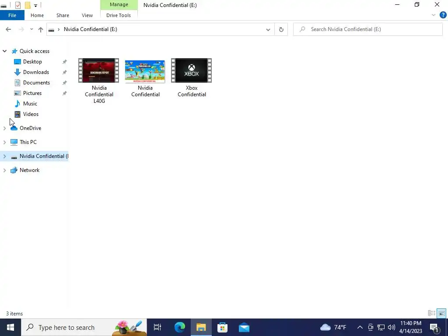Click the Meet Now tray icon
The height and width of the screenshot is (336, 448).
[x=371, y=327]
